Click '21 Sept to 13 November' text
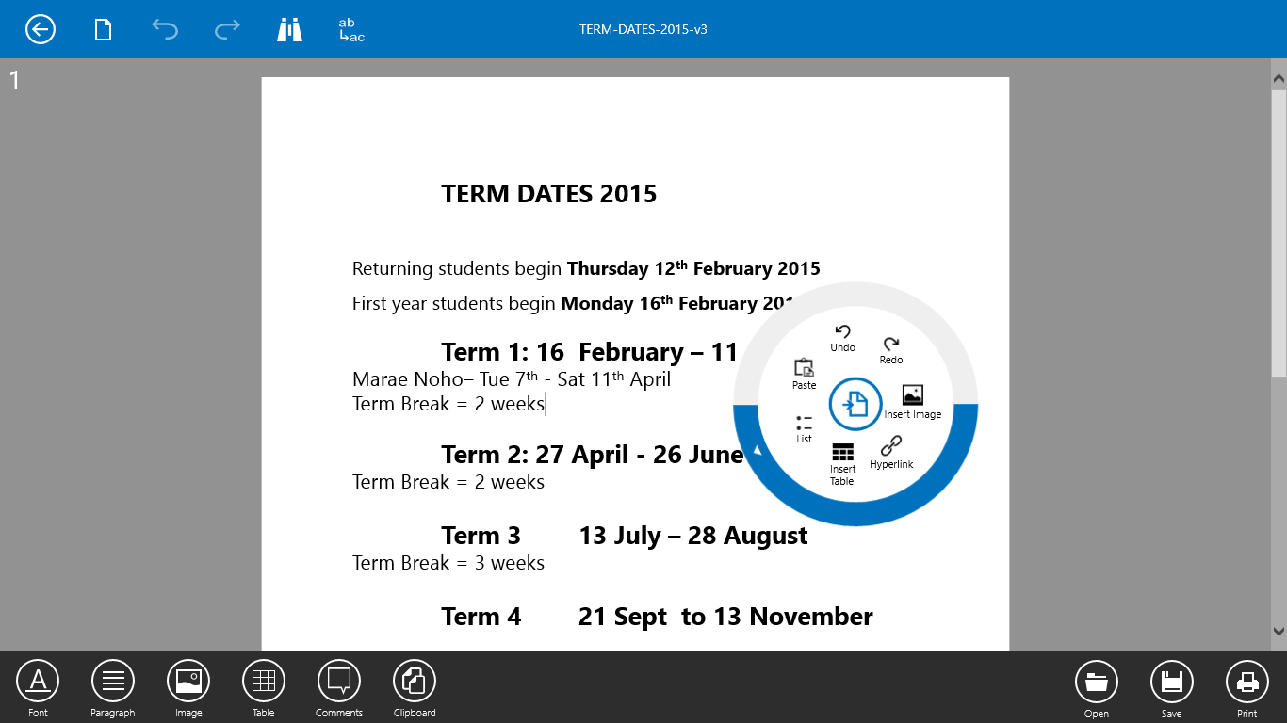1287x723 pixels. tap(725, 617)
